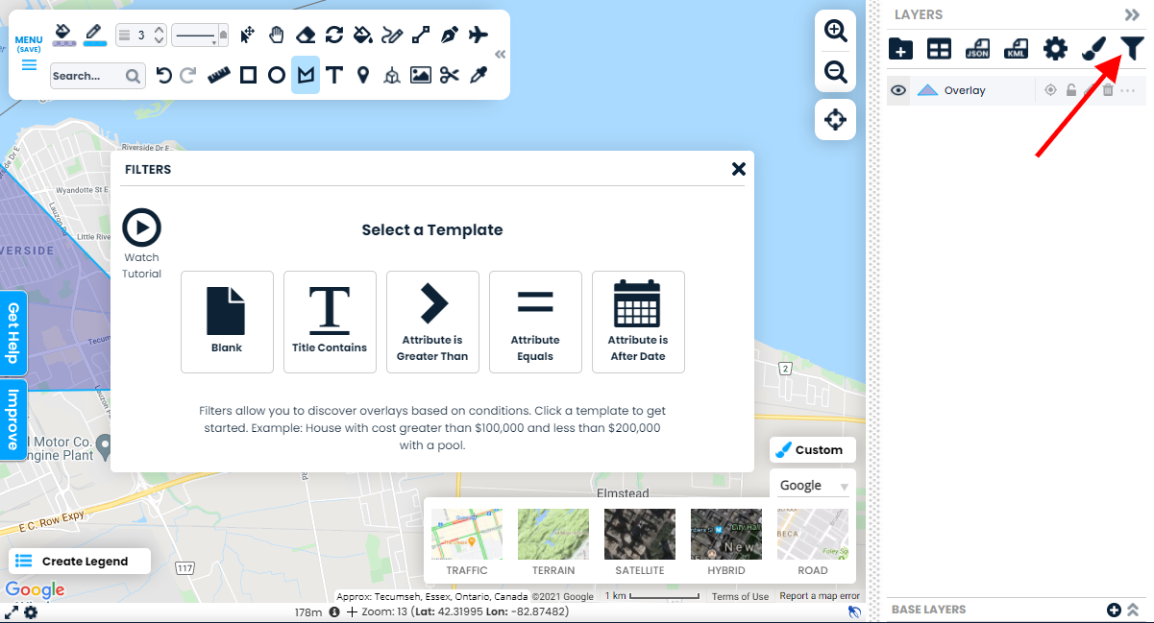Click the Create Legend button
This screenshot has height=623, width=1154.
[80, 562]
